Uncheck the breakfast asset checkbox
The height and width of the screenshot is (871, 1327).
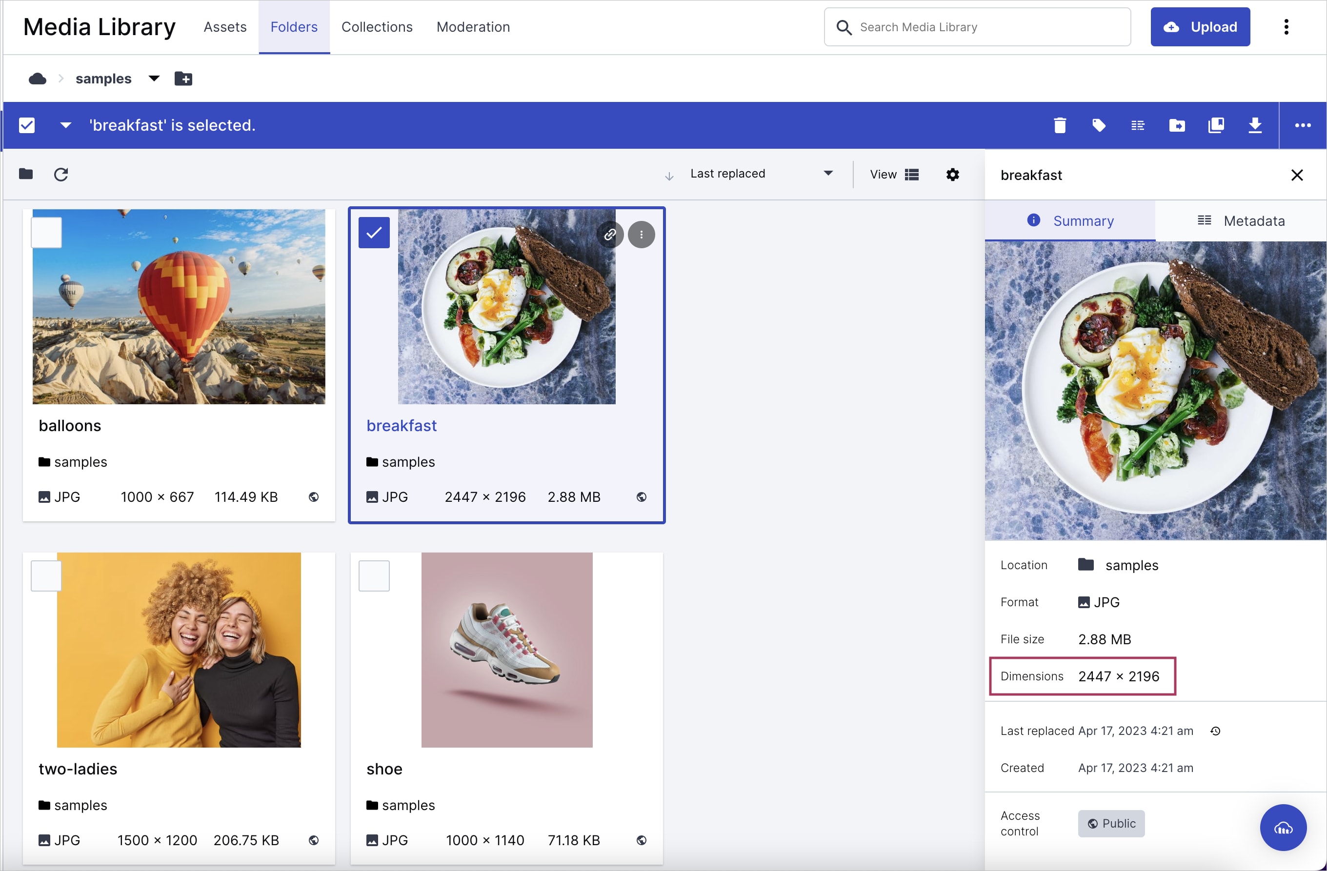(374, 232)
